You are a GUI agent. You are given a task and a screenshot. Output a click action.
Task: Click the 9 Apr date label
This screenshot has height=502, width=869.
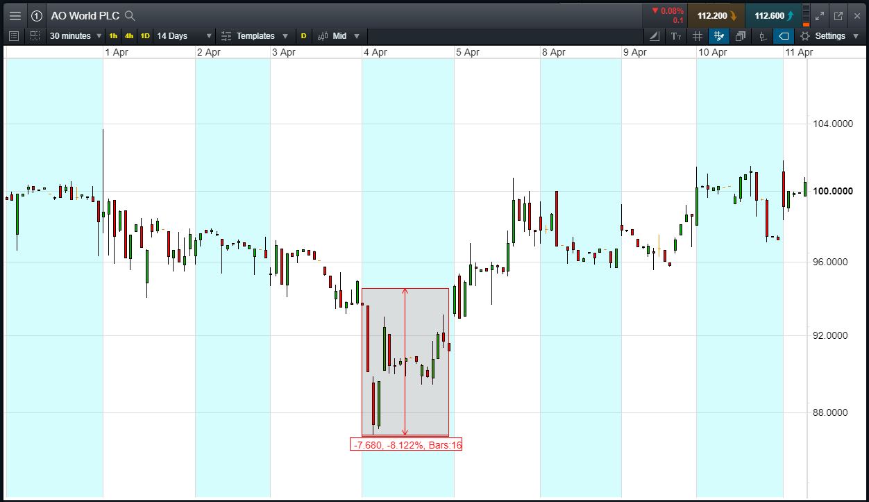634,52
